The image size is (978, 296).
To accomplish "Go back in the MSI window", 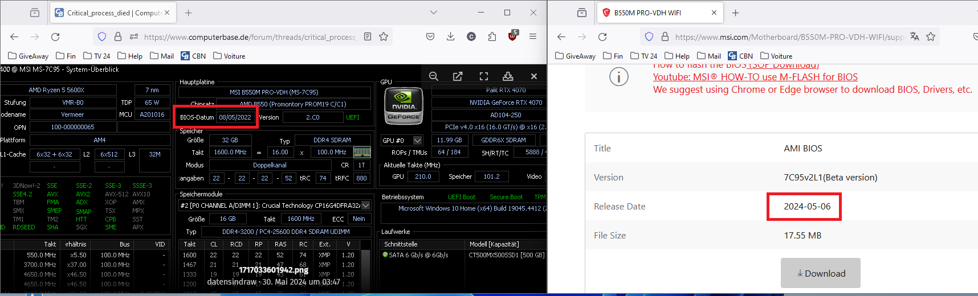I will [561, 36].
